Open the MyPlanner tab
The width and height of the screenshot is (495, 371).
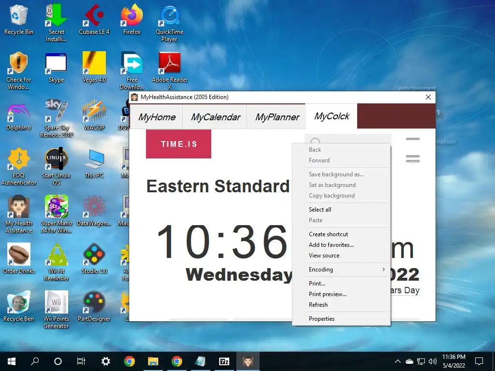tap(277, 117)
